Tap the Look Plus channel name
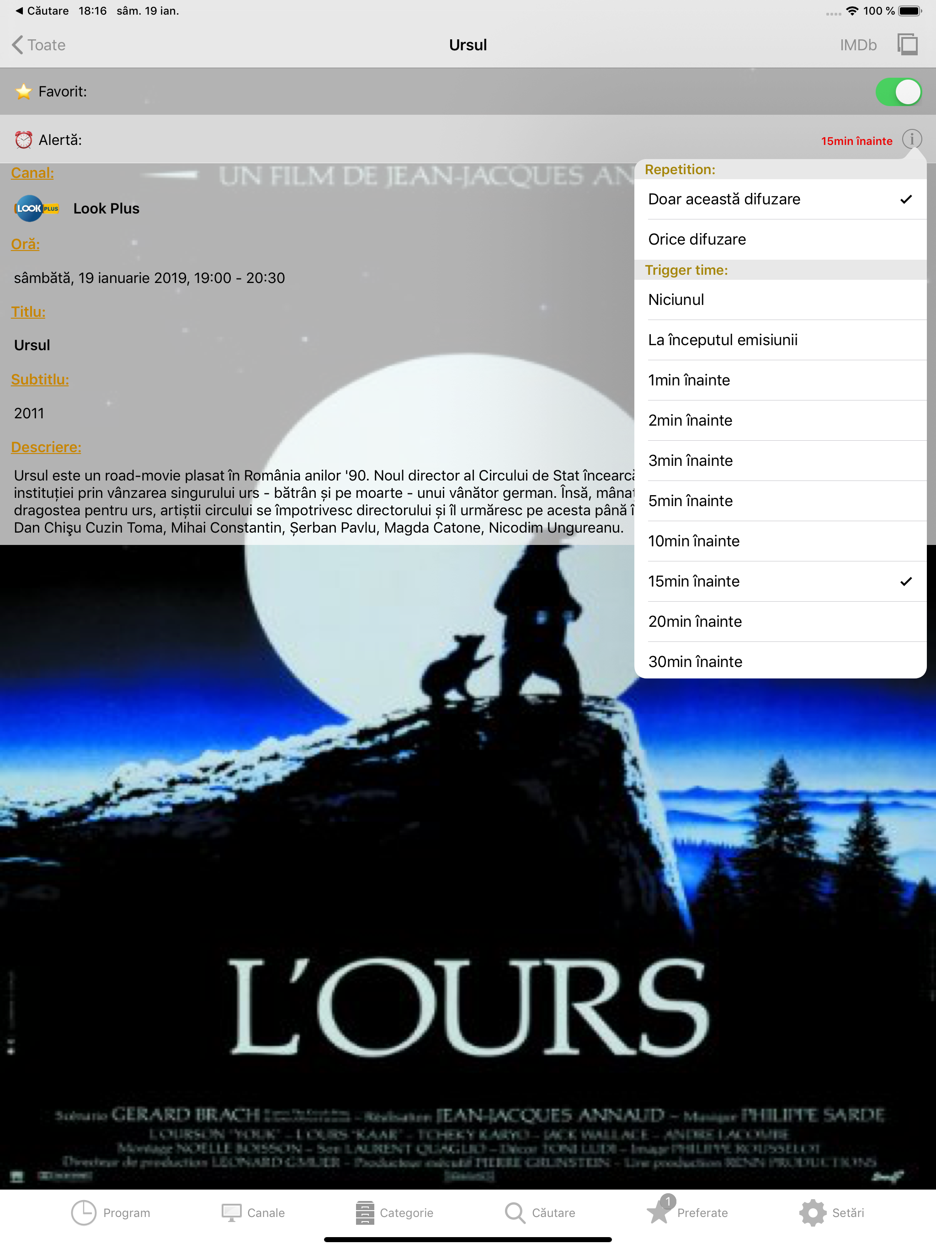The width and height of the screenshot is (936, 1249). click(106, 208)
